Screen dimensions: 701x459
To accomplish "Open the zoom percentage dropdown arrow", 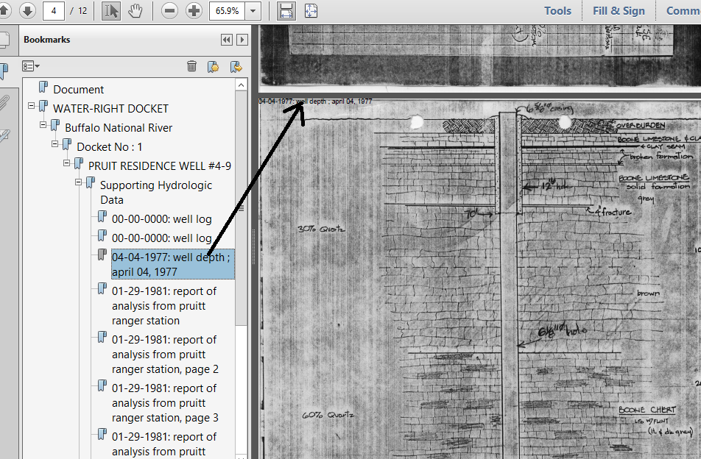I will pos(254,10).
